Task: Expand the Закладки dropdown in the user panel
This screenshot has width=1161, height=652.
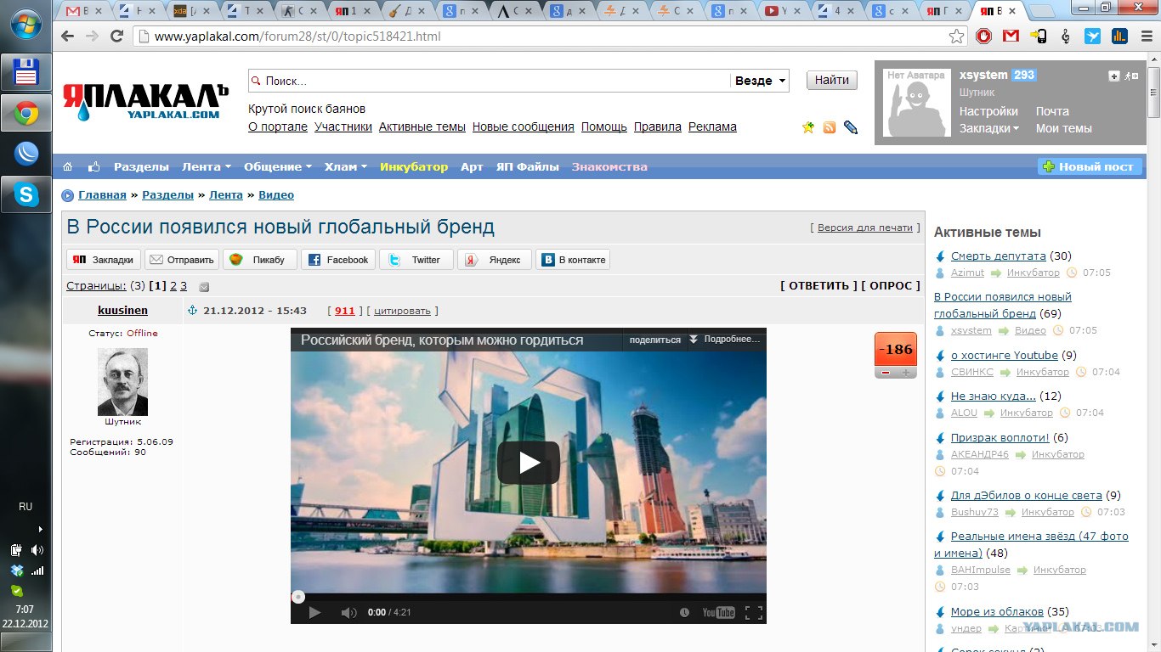Action: tap(988, 128)
